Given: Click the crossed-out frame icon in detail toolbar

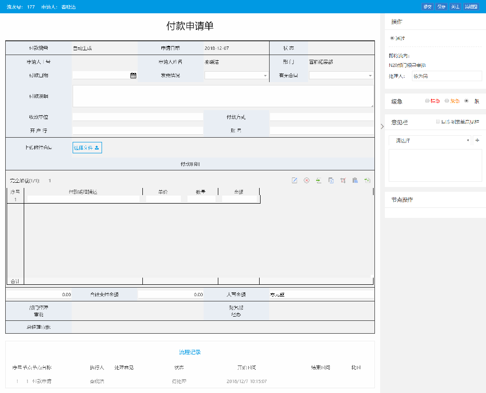Looking at the screenshot, I should 343,180.
